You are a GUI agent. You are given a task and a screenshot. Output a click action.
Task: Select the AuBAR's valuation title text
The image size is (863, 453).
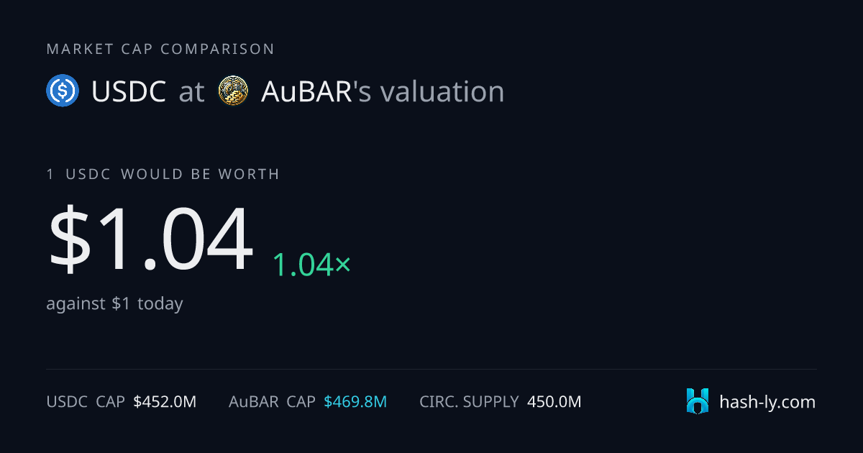[383, 92]
